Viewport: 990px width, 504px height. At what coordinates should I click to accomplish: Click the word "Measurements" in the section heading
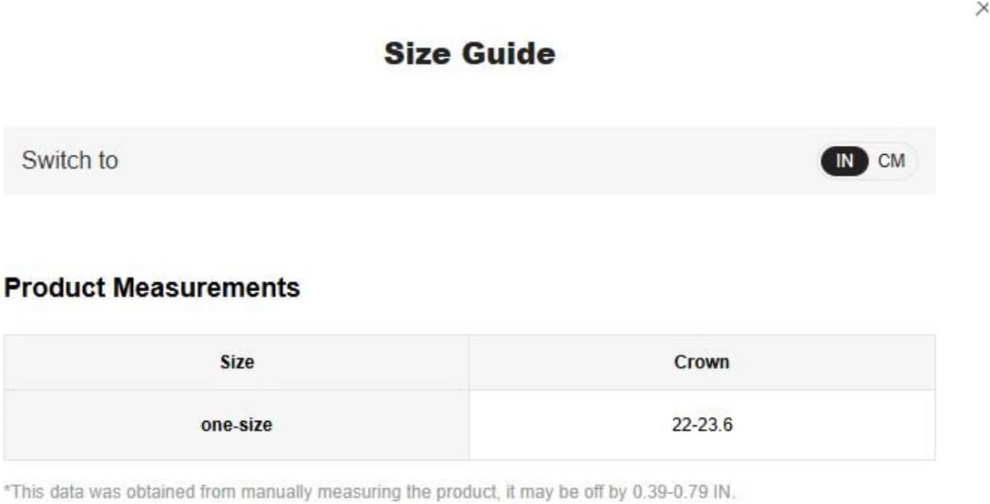coord(206,287)
